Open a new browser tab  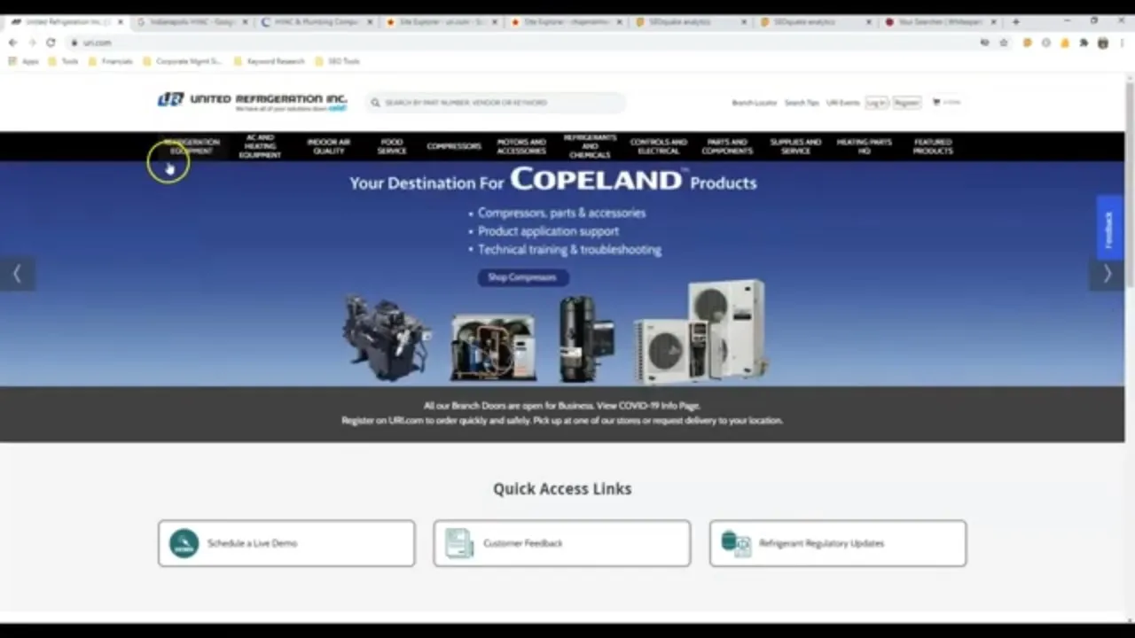click(x=1015, y=21)
